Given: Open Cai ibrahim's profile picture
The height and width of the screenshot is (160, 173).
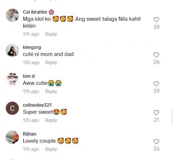Looking at the screenshot, I should point(12,15).
